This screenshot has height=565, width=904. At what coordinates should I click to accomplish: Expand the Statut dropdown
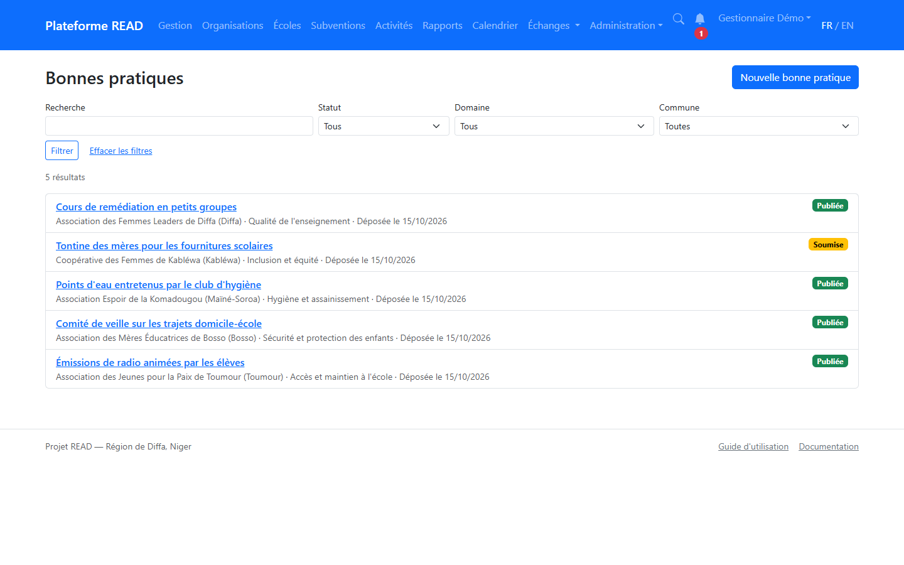pos(384,126)
